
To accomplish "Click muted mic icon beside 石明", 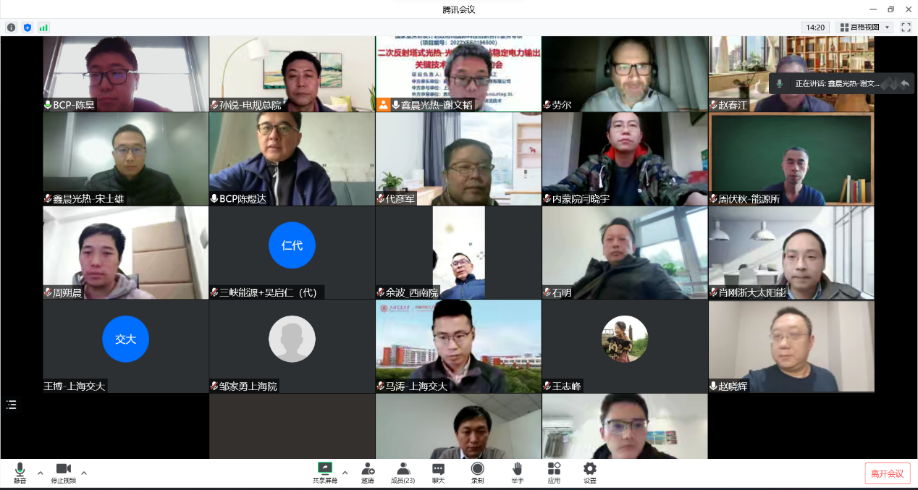I will tap(547, 292).
